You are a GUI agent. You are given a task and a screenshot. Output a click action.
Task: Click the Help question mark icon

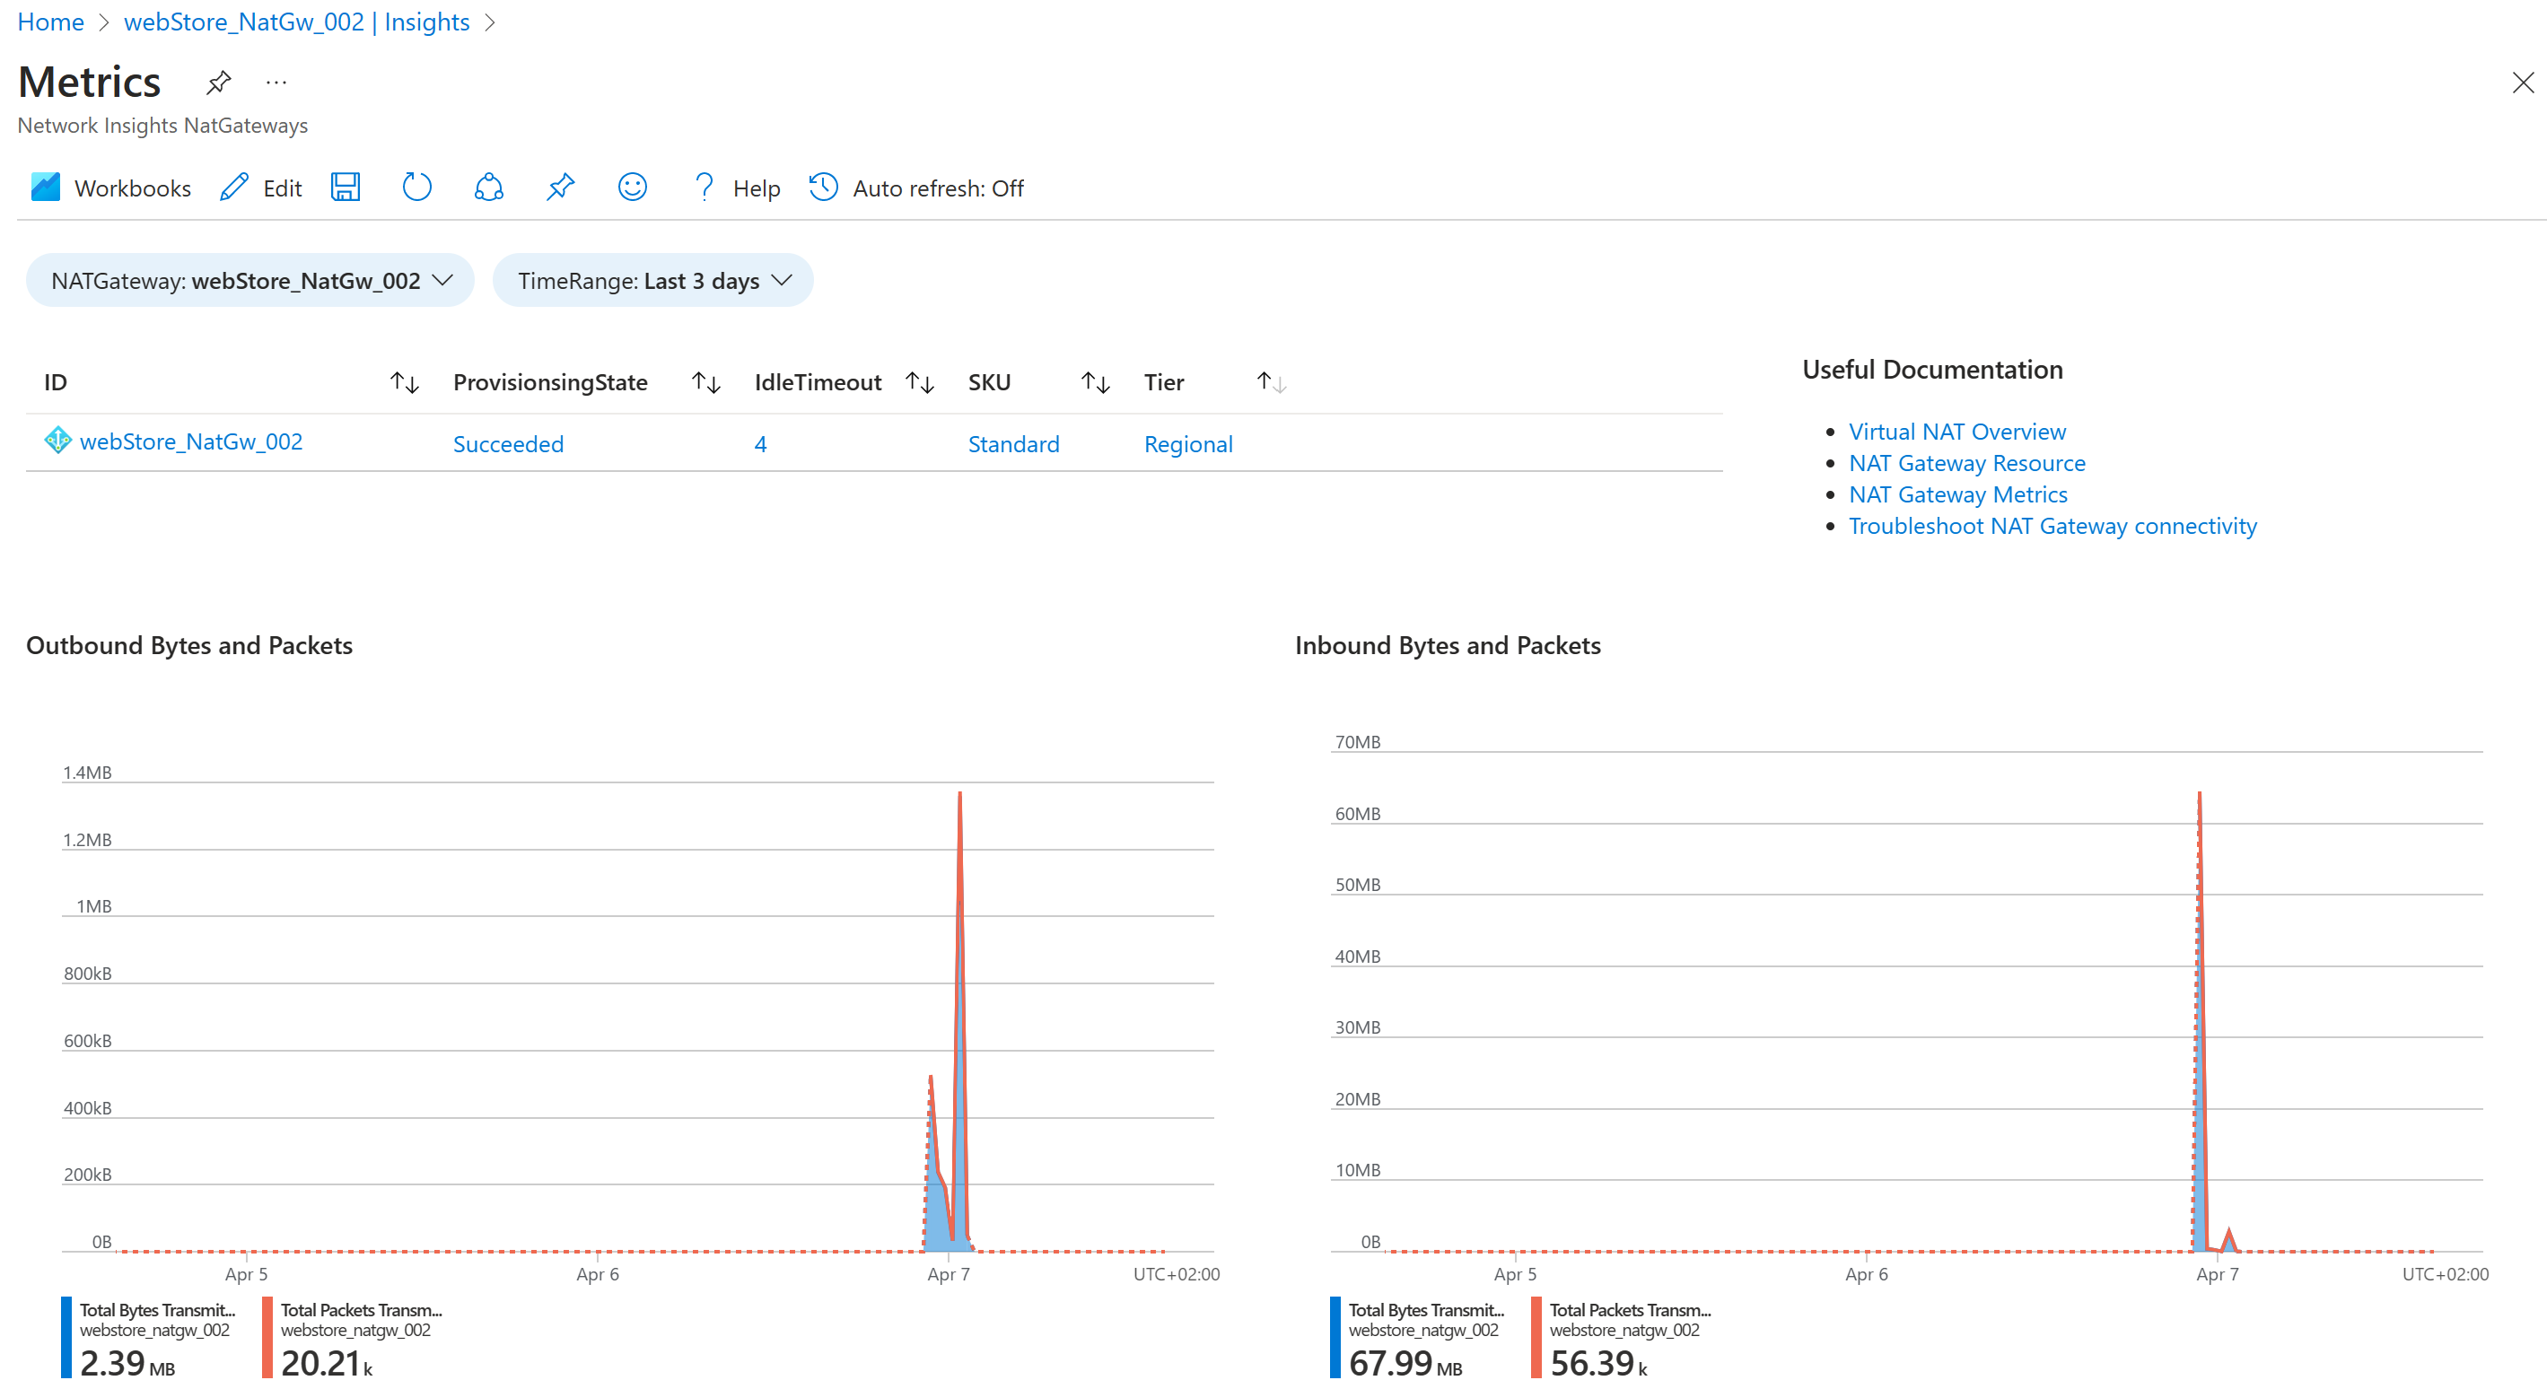(703, 188)
